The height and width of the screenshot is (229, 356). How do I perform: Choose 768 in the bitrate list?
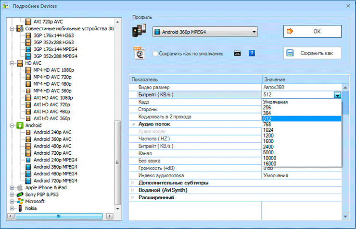pos(302,125)
